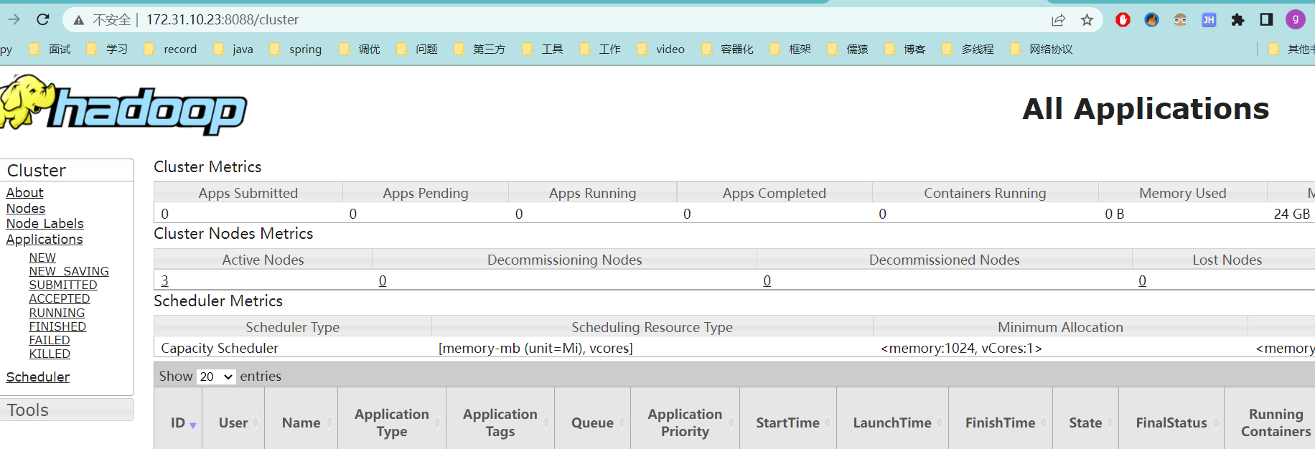
Task: Sort the table by Queue column
Action: tap(592, 423)
